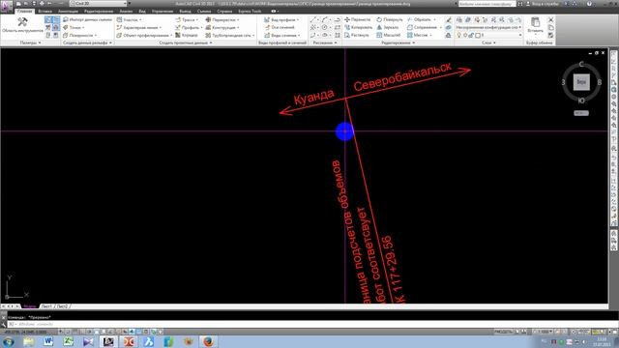Switch to the Model layout tab

click(x=30, y=306)
